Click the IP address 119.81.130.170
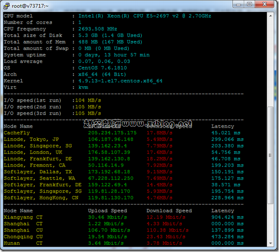This screenshot has width=279, height=252. pyautogui.click(x=111, y=198)
